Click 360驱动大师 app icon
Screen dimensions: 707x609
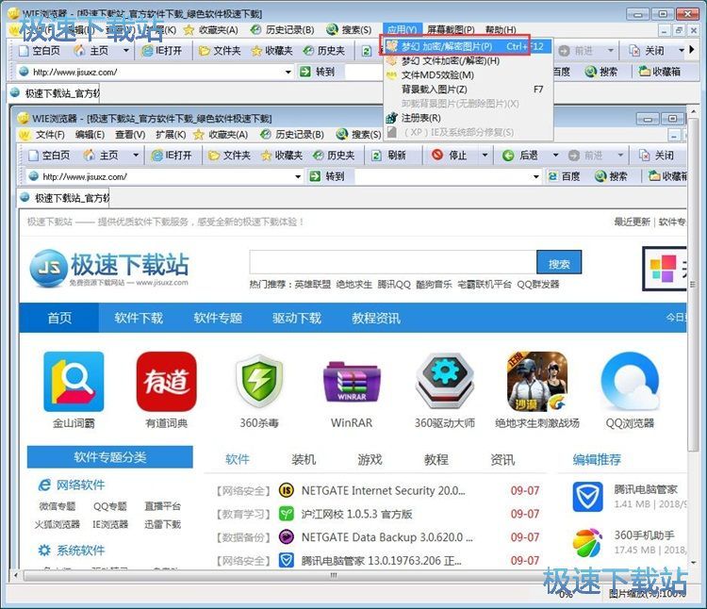(445, 382)
